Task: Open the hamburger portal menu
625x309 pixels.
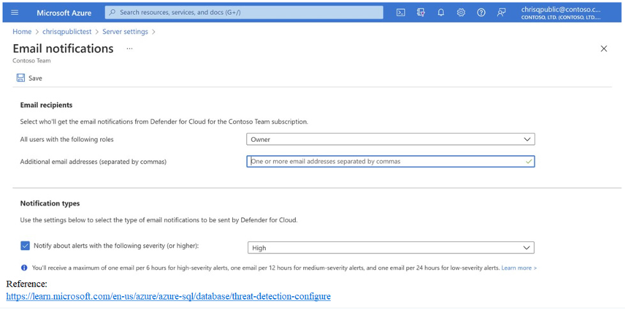Action: pos(15,12)
